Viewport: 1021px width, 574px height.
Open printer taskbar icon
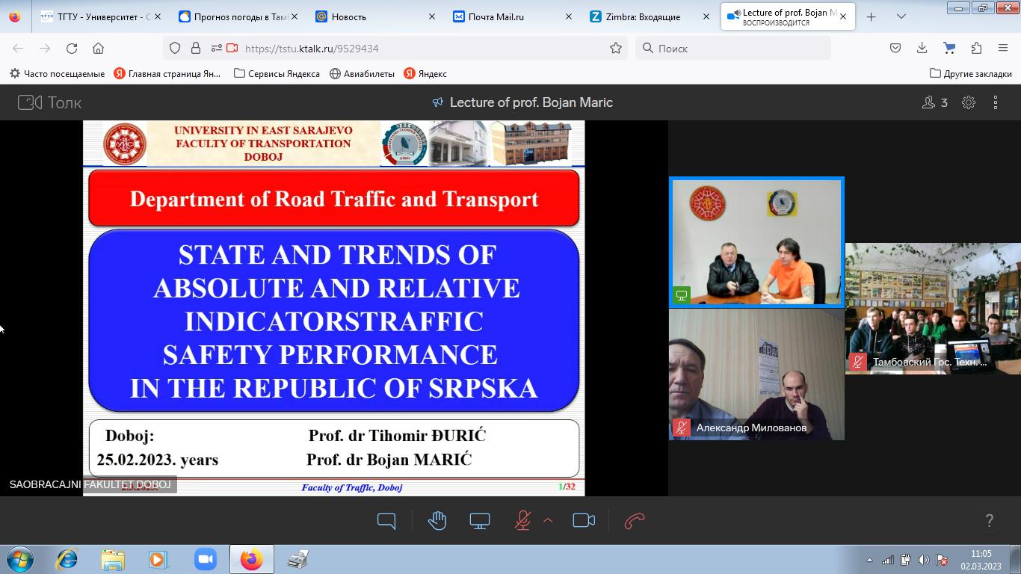pyautogui.click(x=298, y=559)
